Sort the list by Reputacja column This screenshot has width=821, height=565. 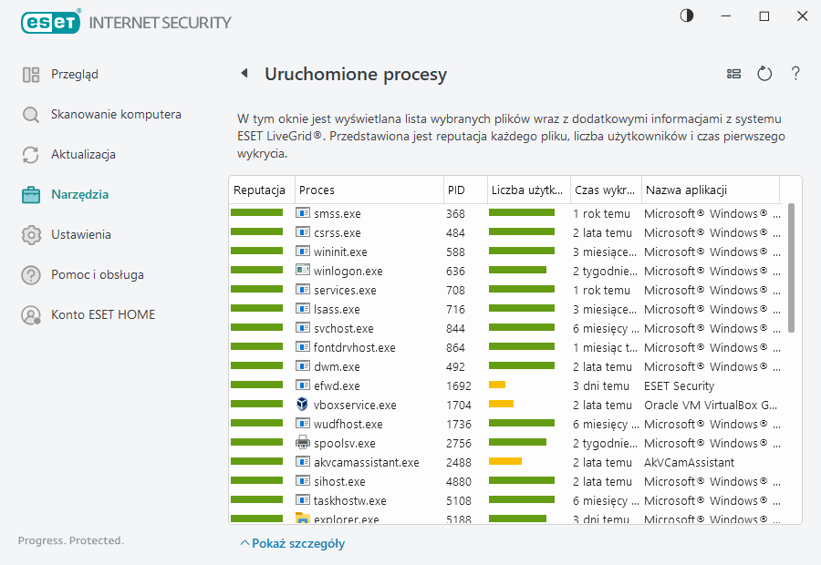260,190
